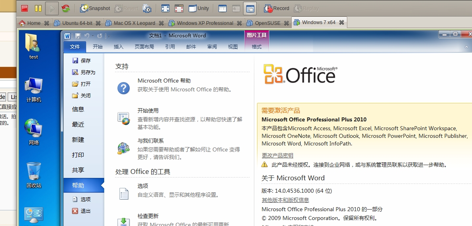472x226 pixels.
Task: Click 另存为 in the backstage menu
Action: point(84,72)
